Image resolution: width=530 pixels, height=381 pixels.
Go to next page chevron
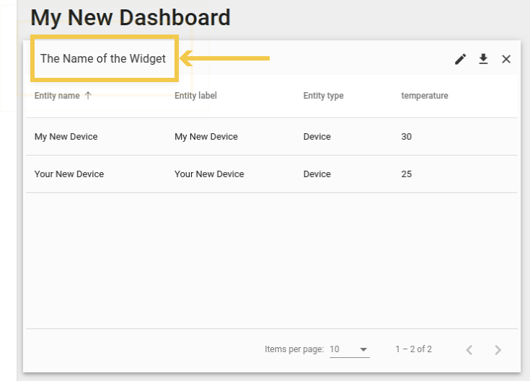pos(498,349)
